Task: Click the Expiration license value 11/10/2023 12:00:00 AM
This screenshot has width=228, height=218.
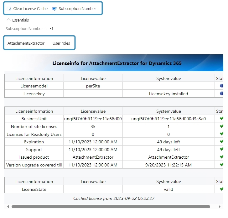Action: 93,142
